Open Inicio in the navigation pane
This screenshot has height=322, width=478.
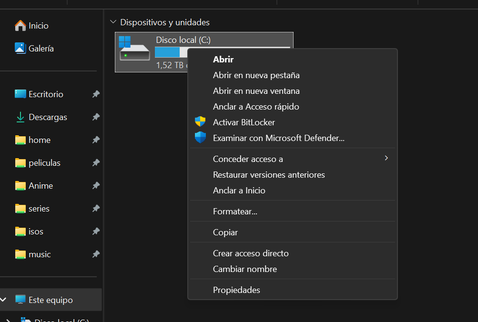point(39,26)
